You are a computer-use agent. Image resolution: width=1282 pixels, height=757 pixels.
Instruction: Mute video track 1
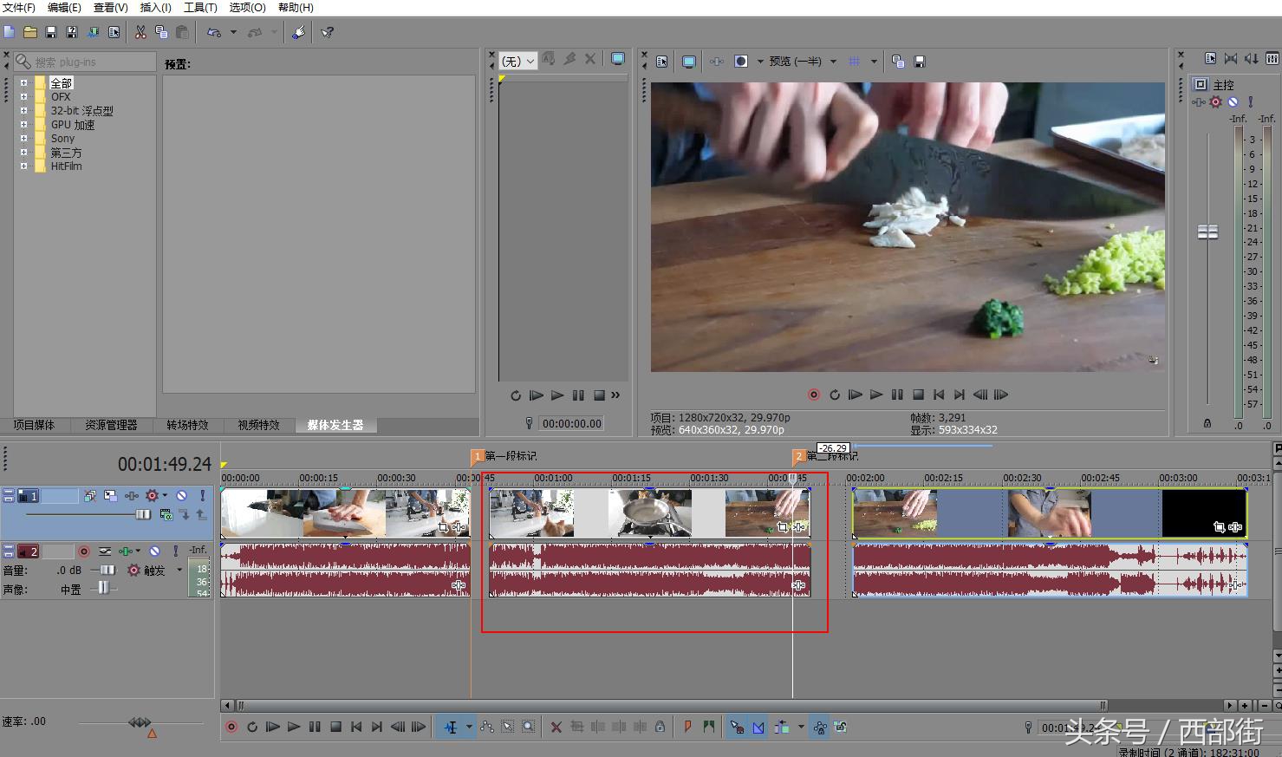coord(181,496)
